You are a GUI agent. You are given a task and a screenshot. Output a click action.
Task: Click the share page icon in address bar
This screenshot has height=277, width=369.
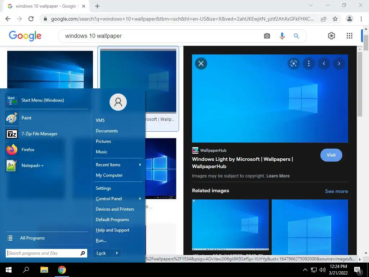324,19
